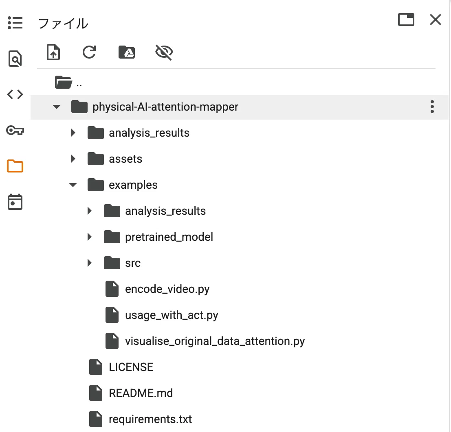Viewport: 451px width, 432px height.
Task: Open the code snippets sidebar icon
Action: (15, 94)
